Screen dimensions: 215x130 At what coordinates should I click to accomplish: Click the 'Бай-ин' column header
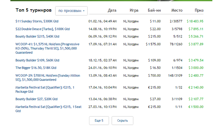(154, 10)
